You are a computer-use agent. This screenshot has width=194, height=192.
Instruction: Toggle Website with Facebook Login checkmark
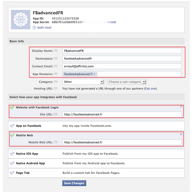[x=12, y=108]
